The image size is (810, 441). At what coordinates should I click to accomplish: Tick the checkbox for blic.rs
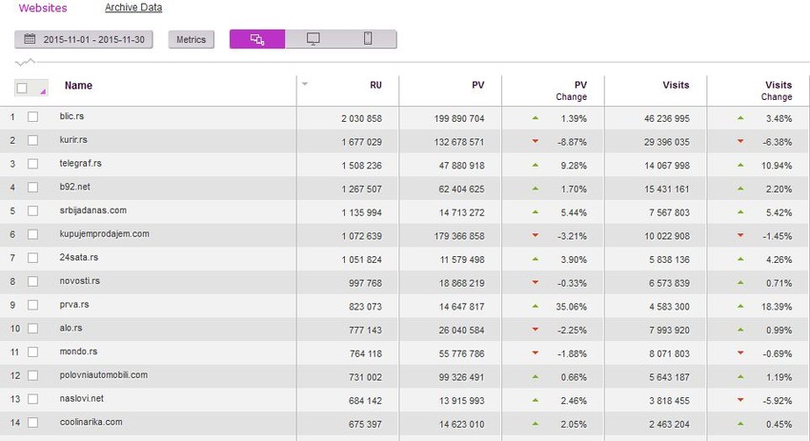click(33, 117)
